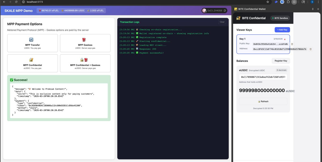Click 'Wallet registered on-chain' log entry
The width and height of the screenshot is (322, 162).
pyautogui.click(x=164, y=34)
